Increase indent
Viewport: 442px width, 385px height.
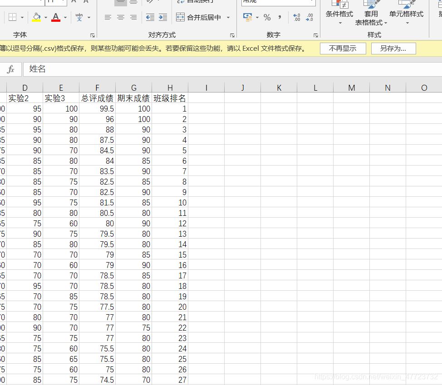(163, 18)
